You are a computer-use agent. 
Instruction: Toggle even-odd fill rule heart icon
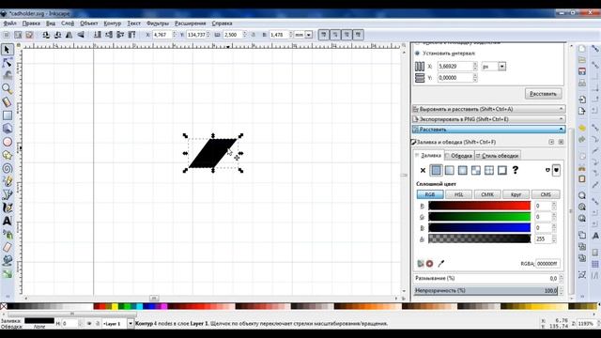coord(556,170)
